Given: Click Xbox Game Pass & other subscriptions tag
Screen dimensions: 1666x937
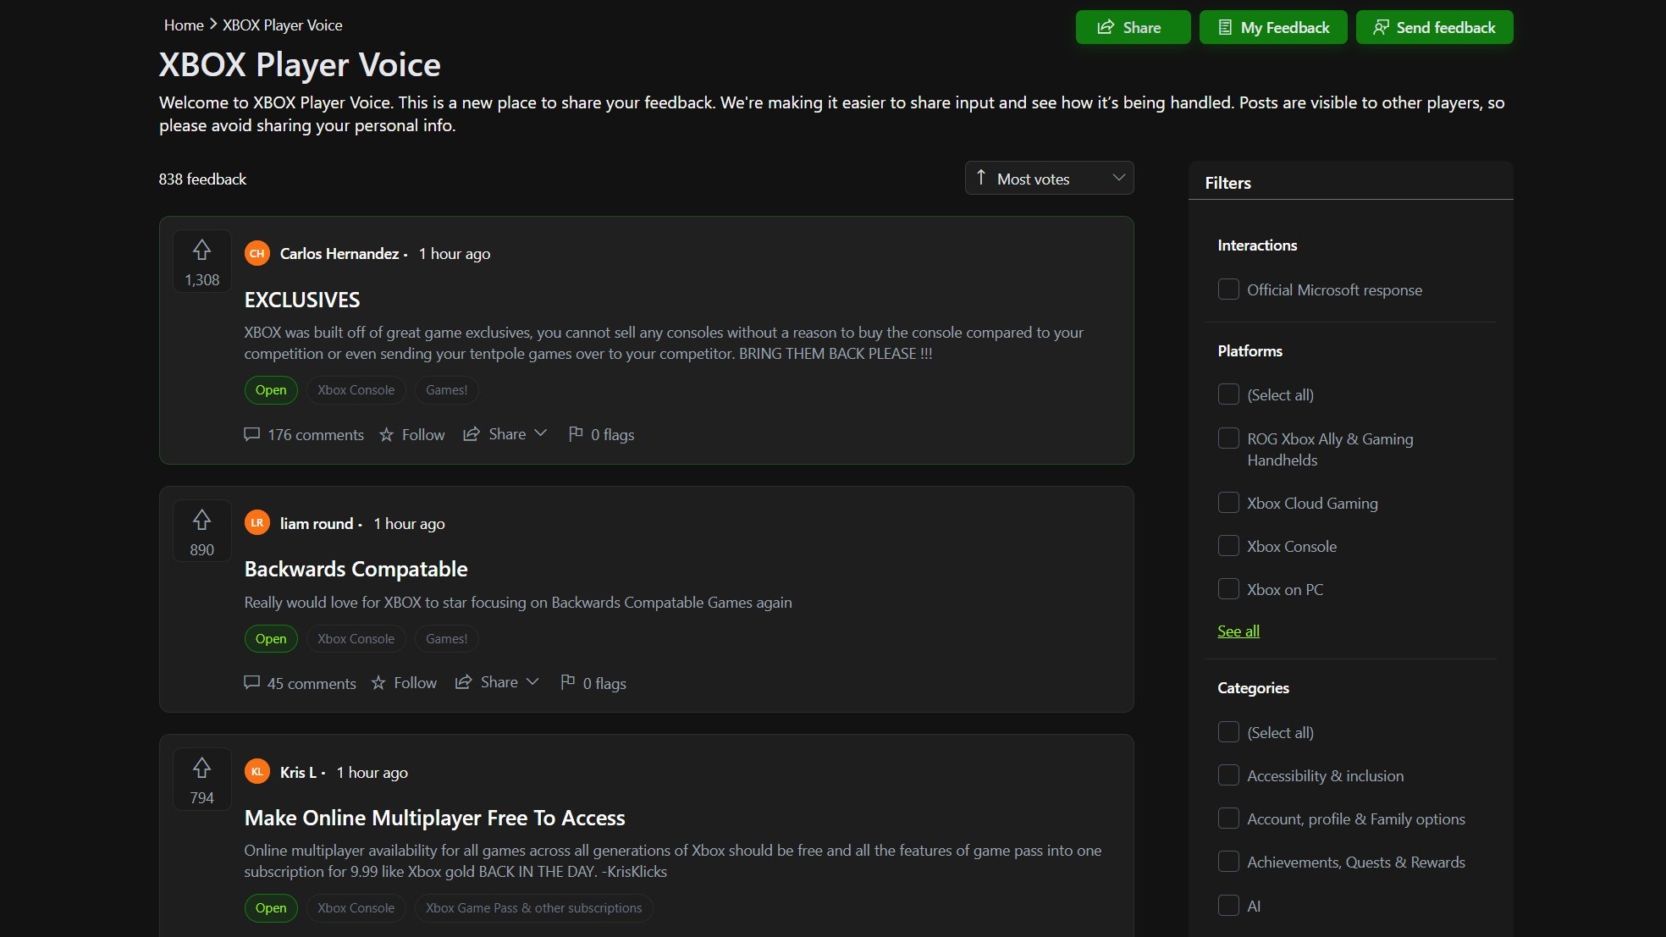Looking at the screenshot, I should pos(533,908).
